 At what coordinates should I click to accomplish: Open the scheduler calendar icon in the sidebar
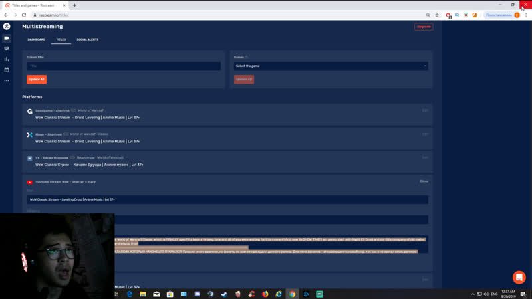coord(7,70)
